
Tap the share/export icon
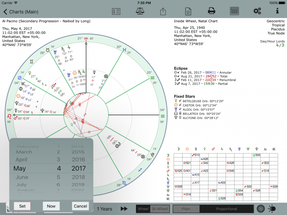[x=163, y=11]
